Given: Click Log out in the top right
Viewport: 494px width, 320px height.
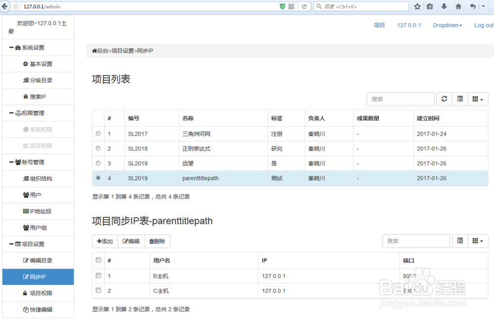Looking at the screenshot, I should [483, 25].
